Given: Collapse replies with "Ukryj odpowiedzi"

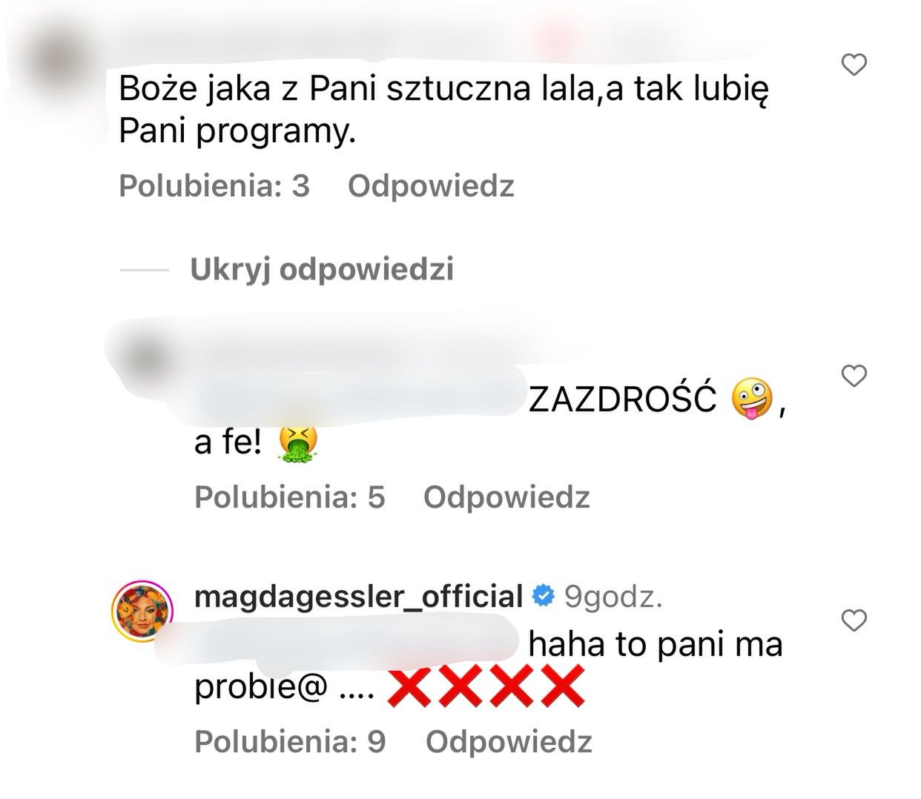Looking at the screenshot, I should tap(322, 269).
